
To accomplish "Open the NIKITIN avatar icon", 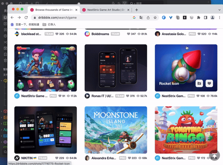I will 17,158.
